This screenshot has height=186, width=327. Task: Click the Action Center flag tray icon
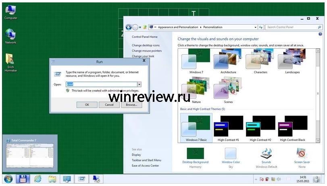click(x=262, y=179)
